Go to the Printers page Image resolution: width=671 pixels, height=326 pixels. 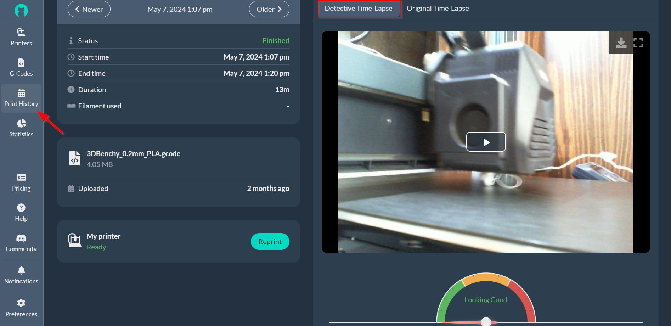[x=21, y=37]
